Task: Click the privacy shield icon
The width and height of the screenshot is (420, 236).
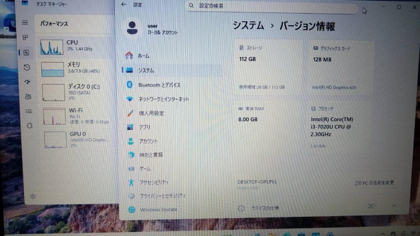Action: 131,196
